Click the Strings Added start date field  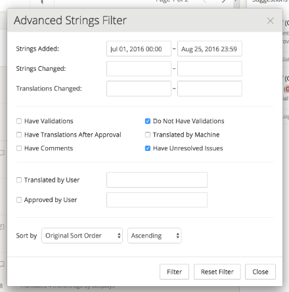(x=139, y=49)
